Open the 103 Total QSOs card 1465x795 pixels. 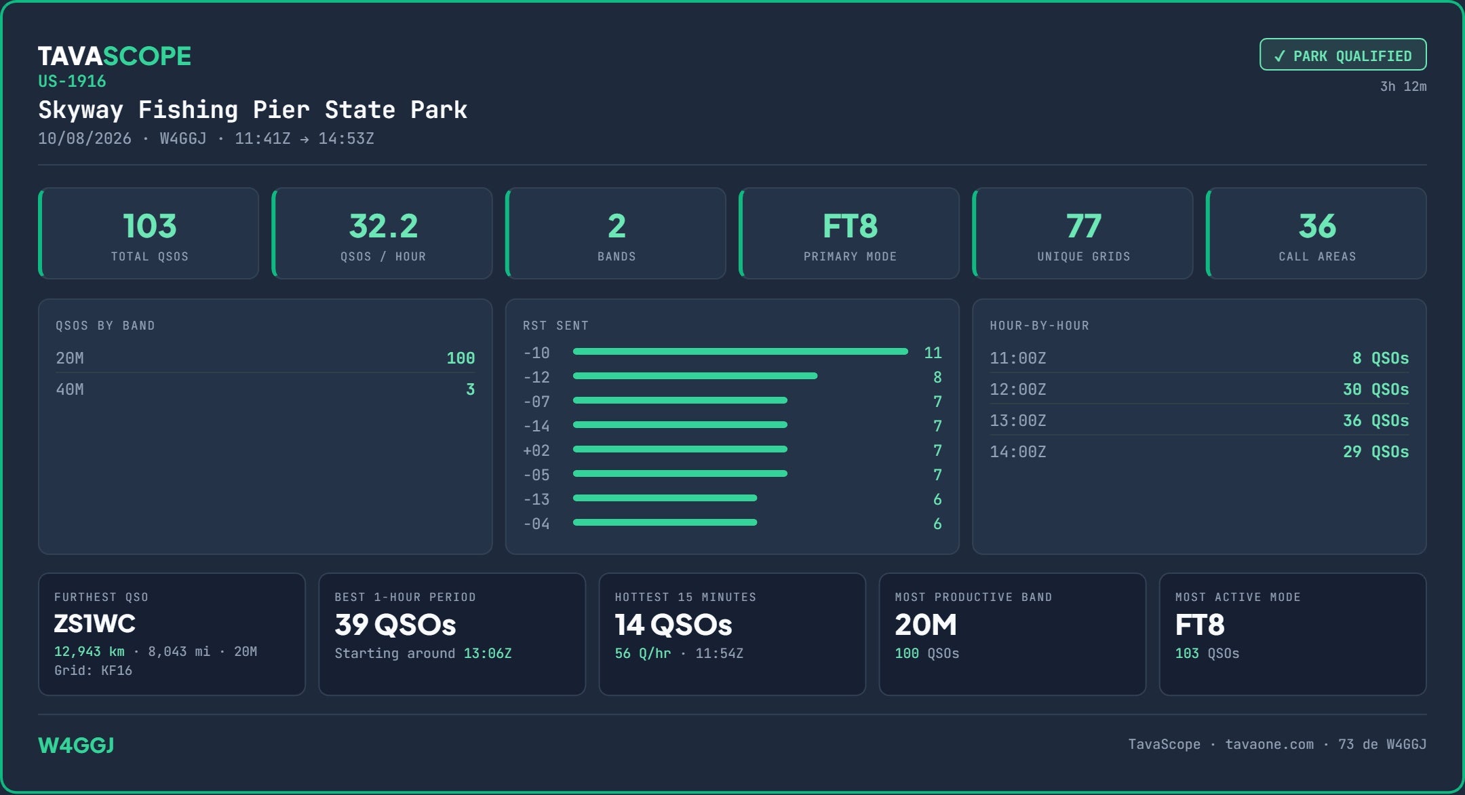[149, 233]
